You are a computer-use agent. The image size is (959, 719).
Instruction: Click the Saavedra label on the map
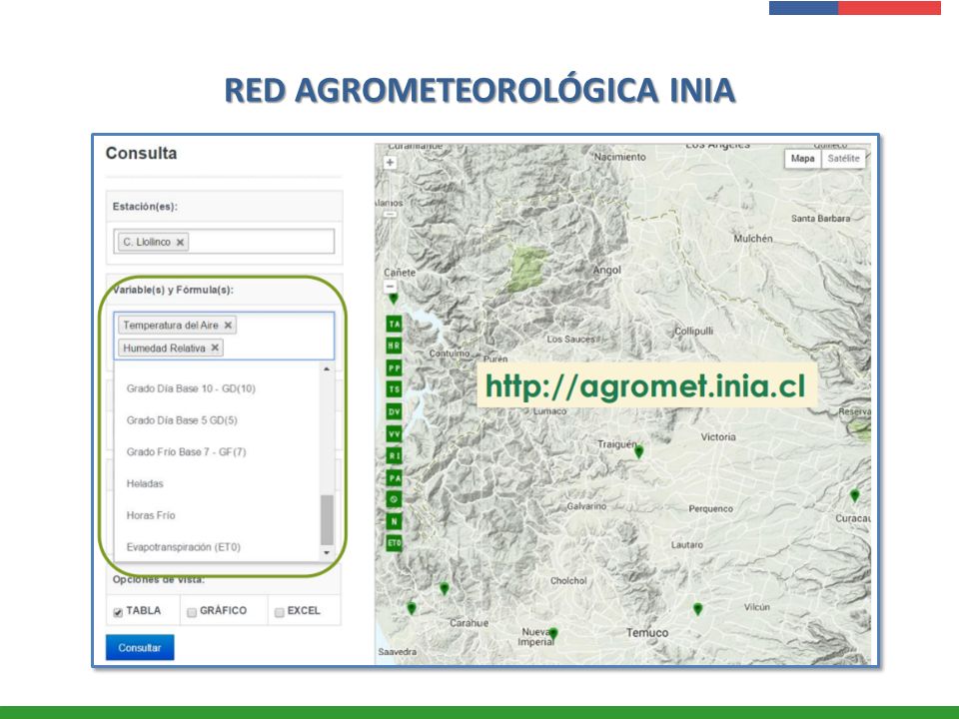coord(397,652)
